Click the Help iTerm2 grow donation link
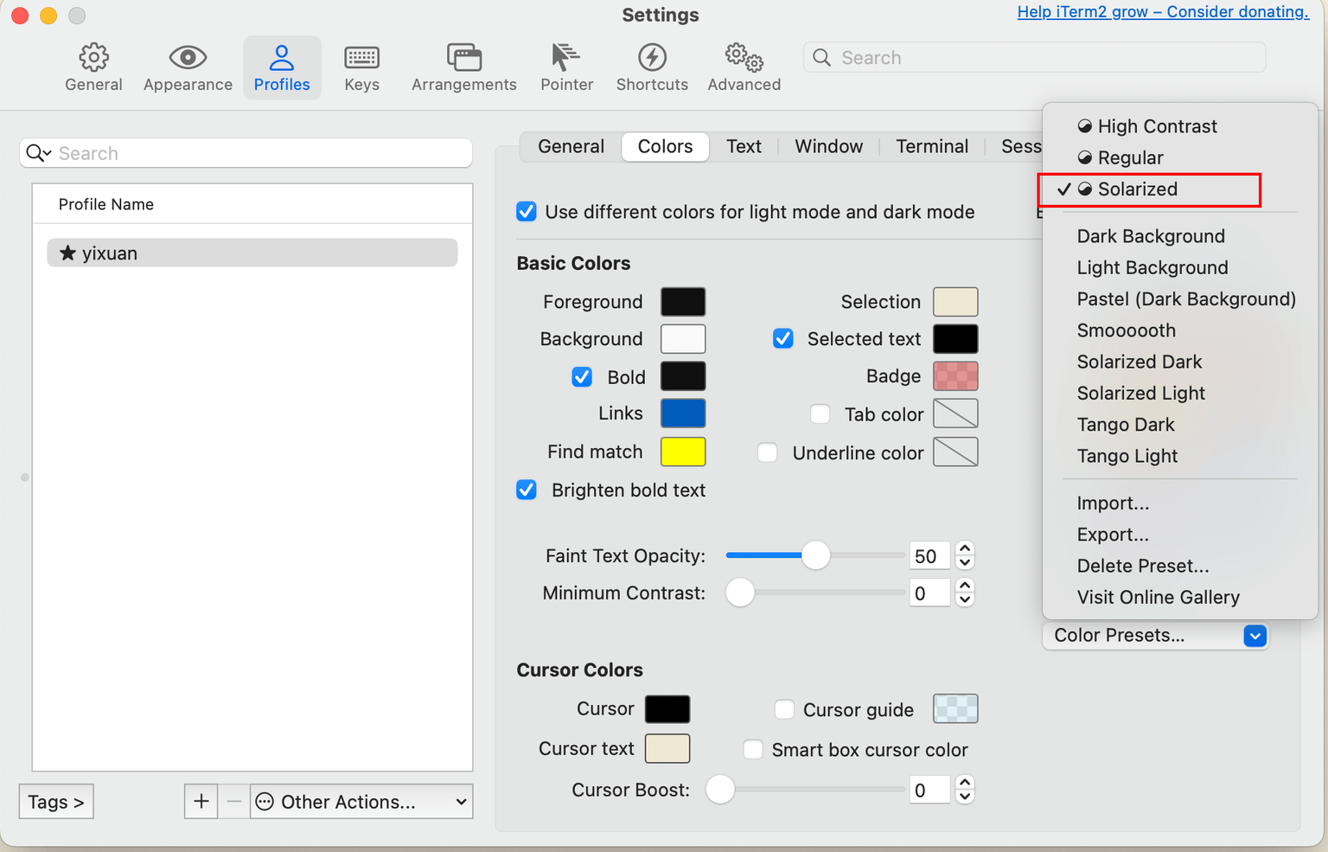The image size is (1328, 852). click(x=1162, y=12)
